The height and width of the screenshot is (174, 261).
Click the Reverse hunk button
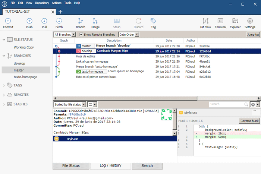coord(249,121)
